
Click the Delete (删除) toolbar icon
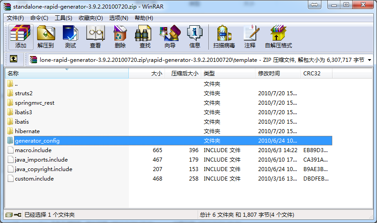pos(120,37)
